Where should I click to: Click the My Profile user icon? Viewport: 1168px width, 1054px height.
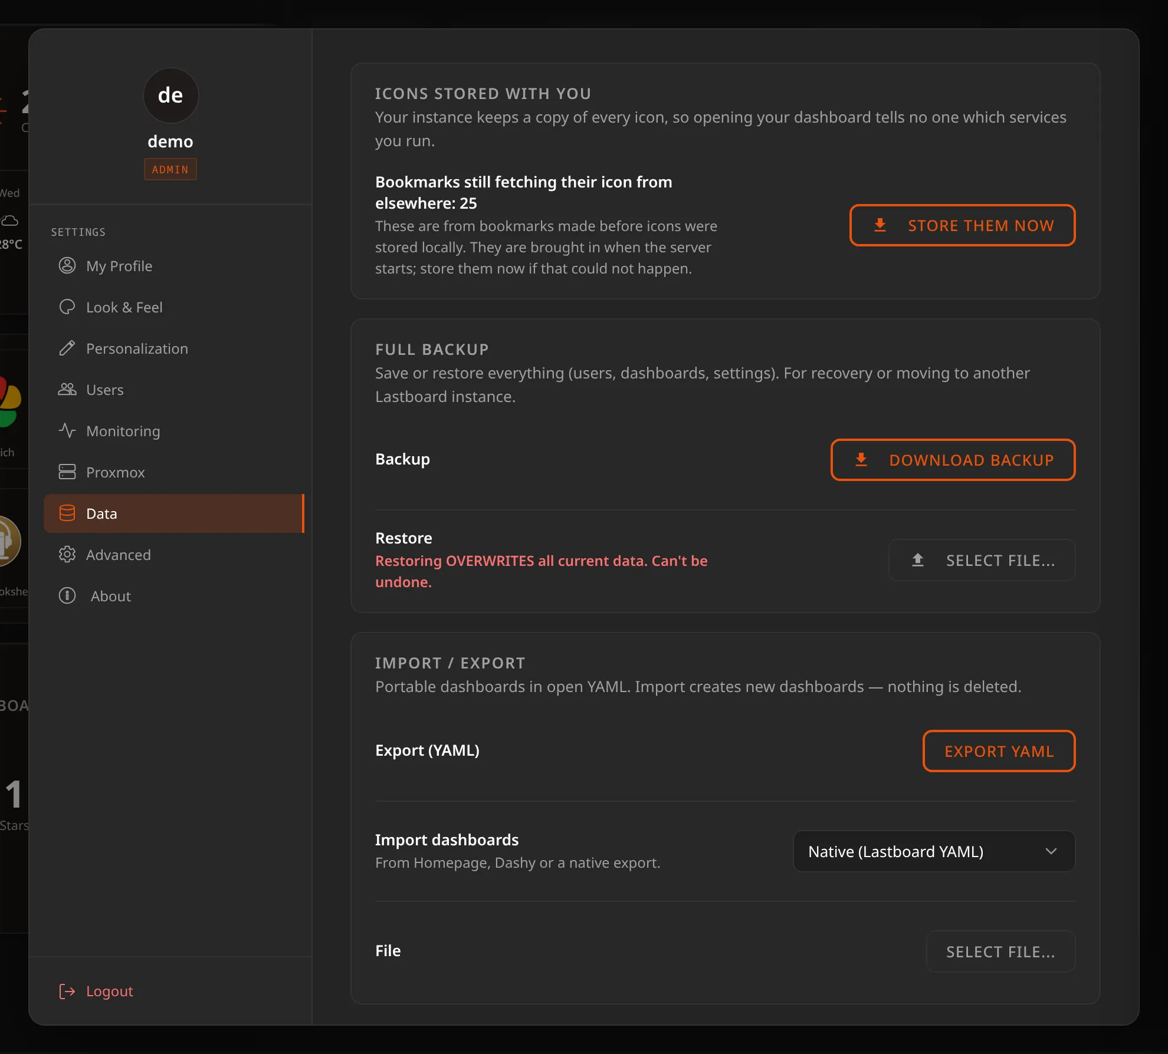pos(67,266)
